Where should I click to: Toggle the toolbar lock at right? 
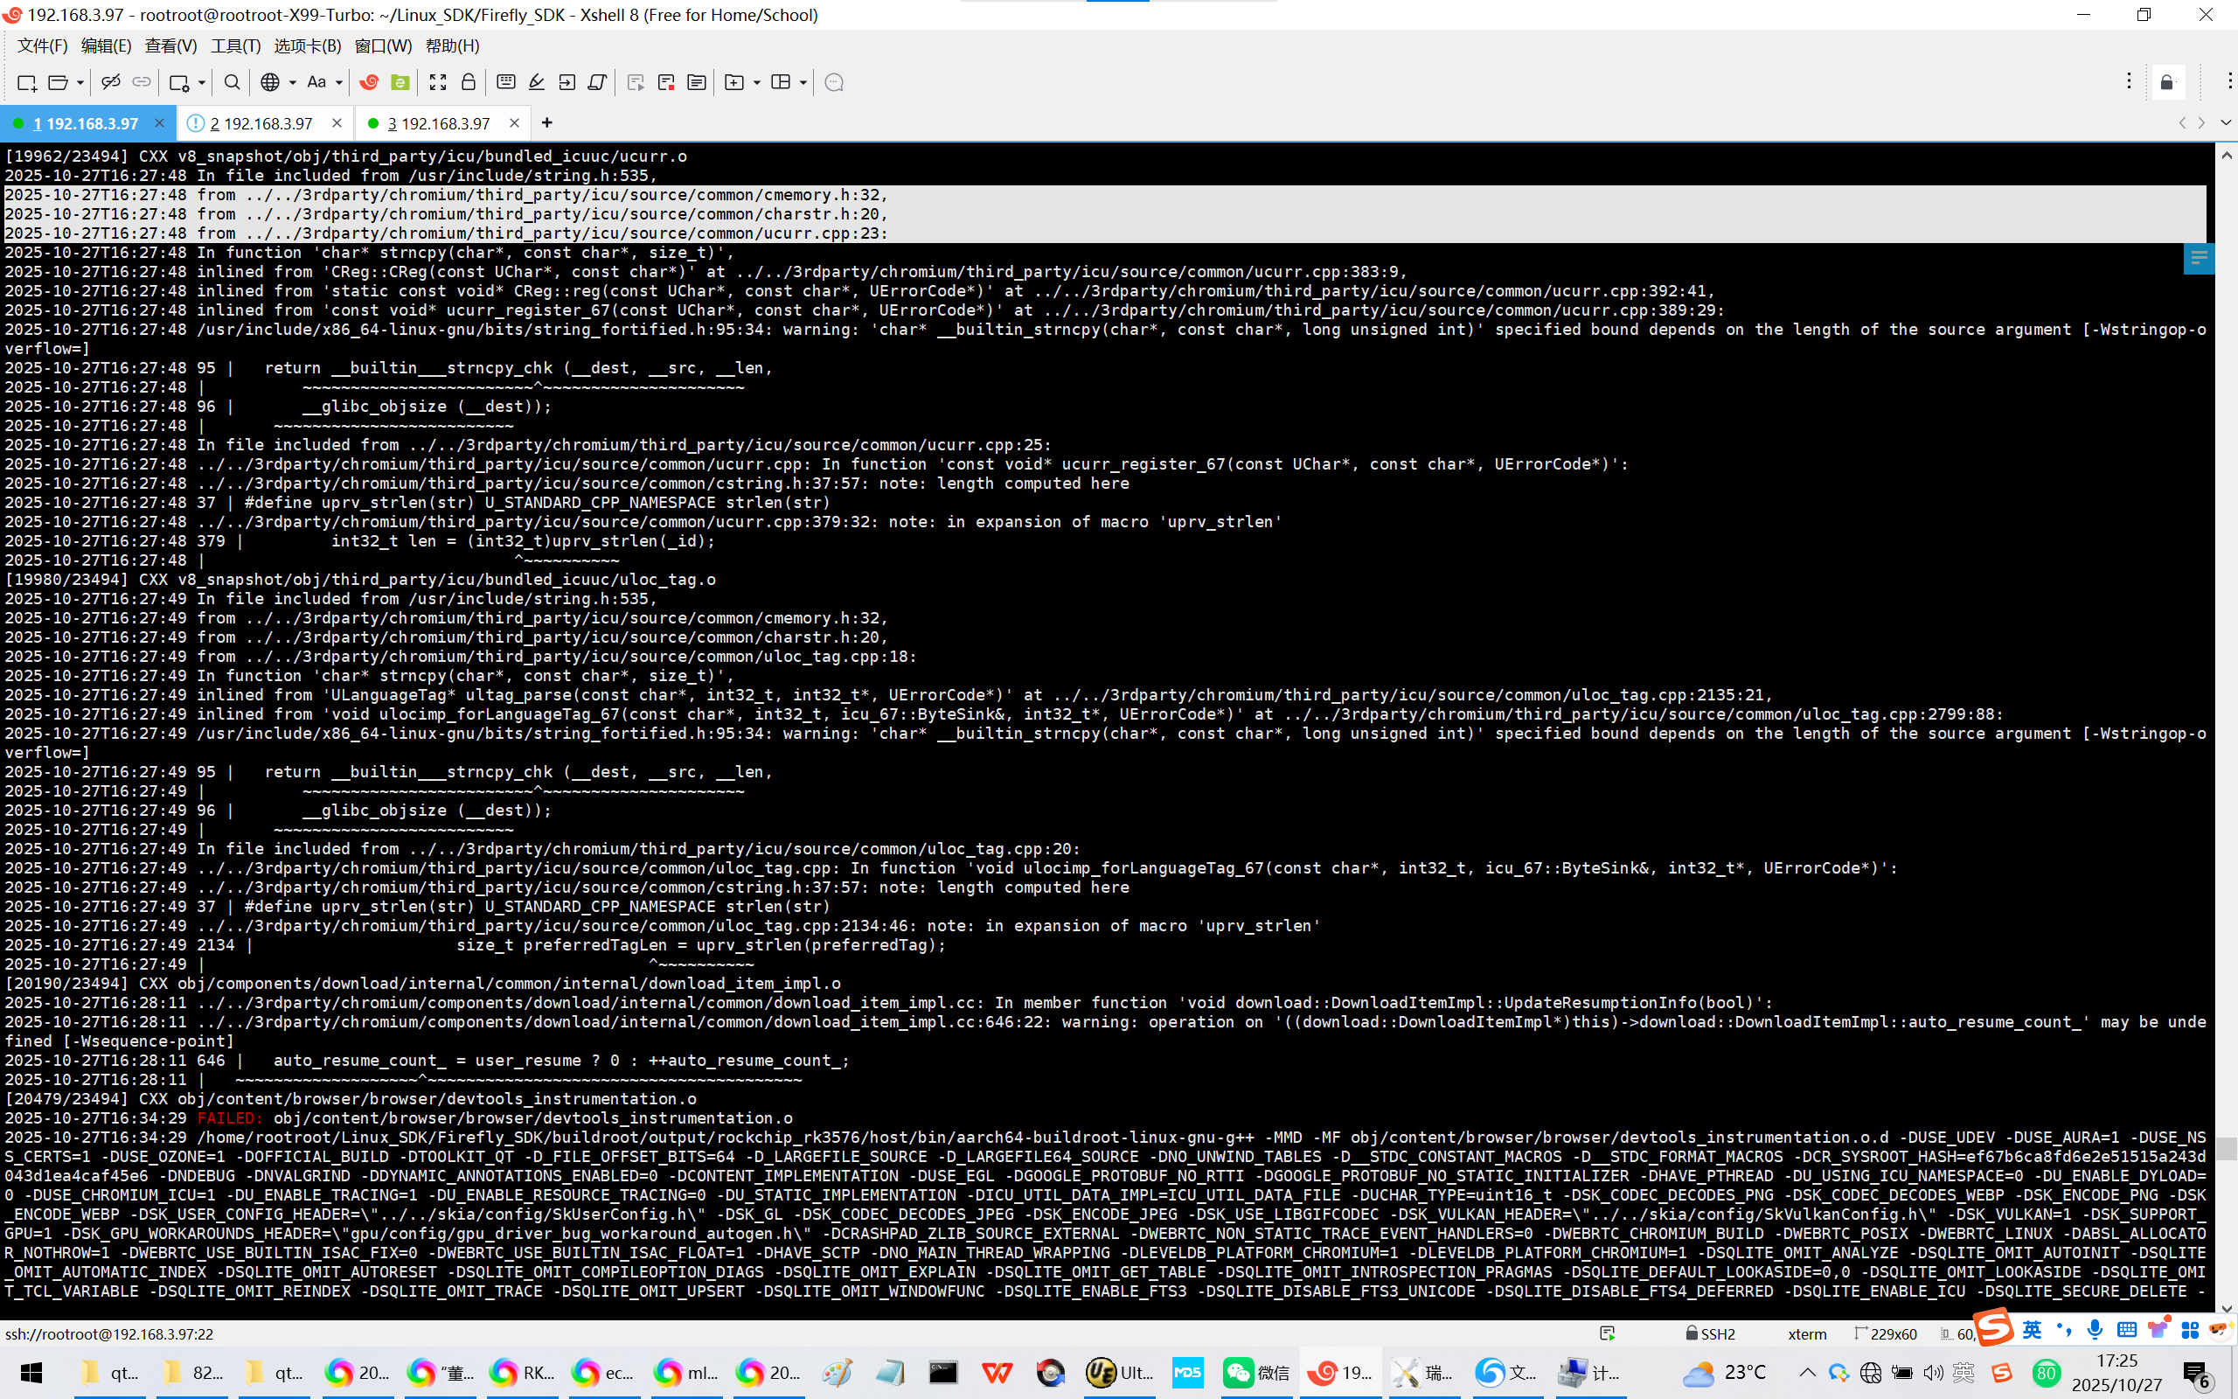click(2167, 83)
